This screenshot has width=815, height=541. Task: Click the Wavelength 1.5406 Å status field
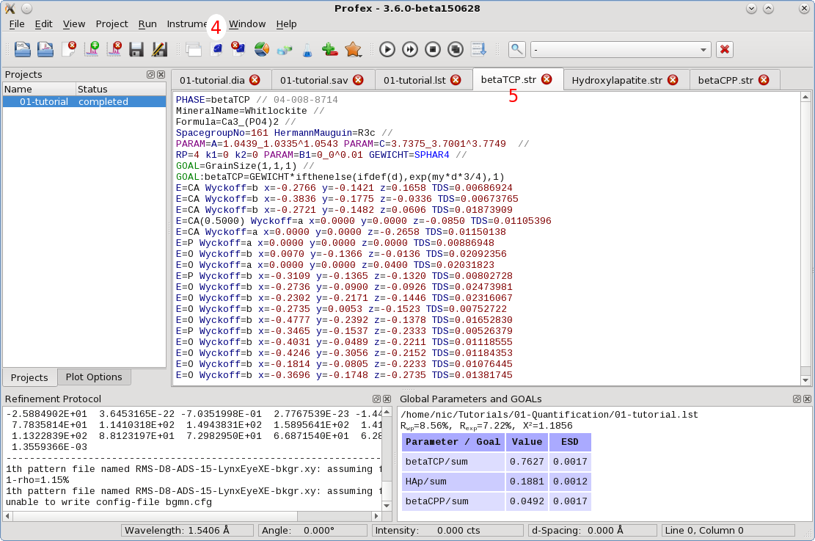coord(187,531)
